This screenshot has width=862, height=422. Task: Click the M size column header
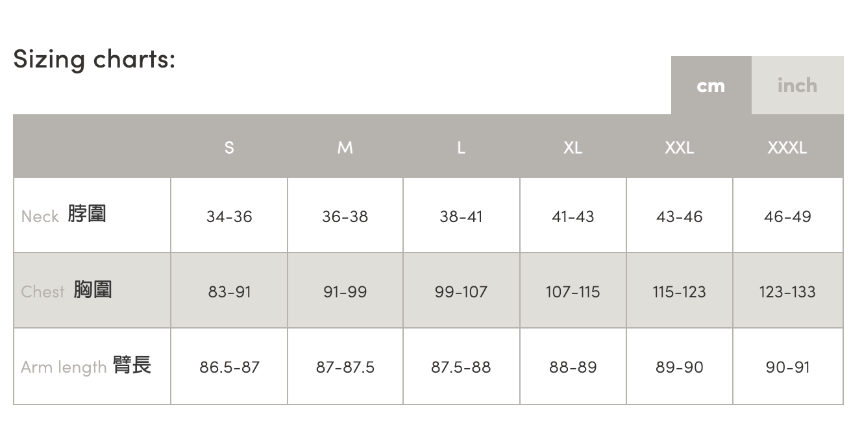click(x=345, y=147)
